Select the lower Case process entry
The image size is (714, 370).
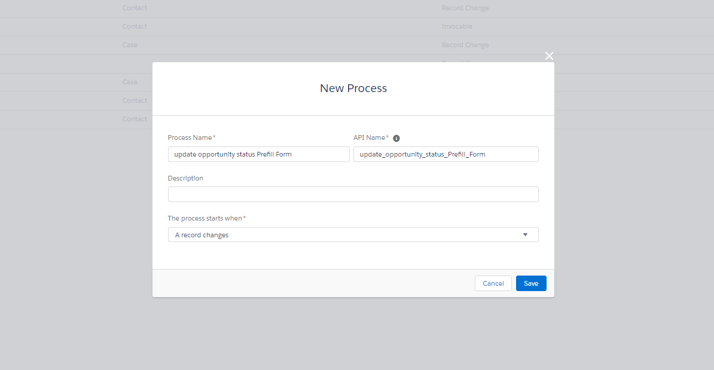click(x=130, y=82)
